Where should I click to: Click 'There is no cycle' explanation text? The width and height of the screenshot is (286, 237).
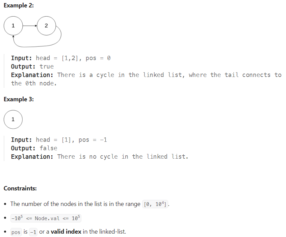[x=87, y=157]
